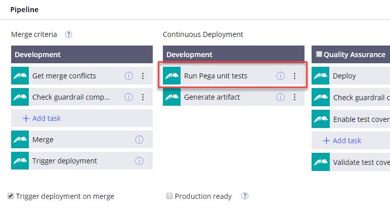Screen dimensions: 390x214
Task: Select the Validate test coverage task
Action: tap(351, 162)
